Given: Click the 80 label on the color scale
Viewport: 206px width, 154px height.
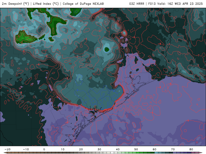Looking at the screenshot, I should click(191, 149).
